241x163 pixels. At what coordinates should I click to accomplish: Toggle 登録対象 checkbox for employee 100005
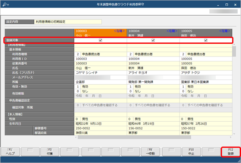[x=206, y=40]
